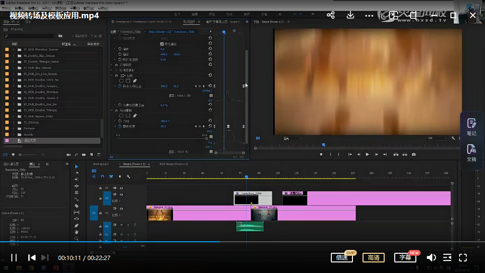Add keyframe for blur length

point(199,126)
